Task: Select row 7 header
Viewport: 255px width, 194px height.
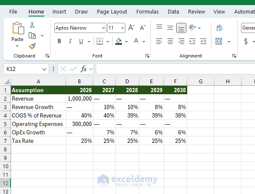Action: point(5,141)
